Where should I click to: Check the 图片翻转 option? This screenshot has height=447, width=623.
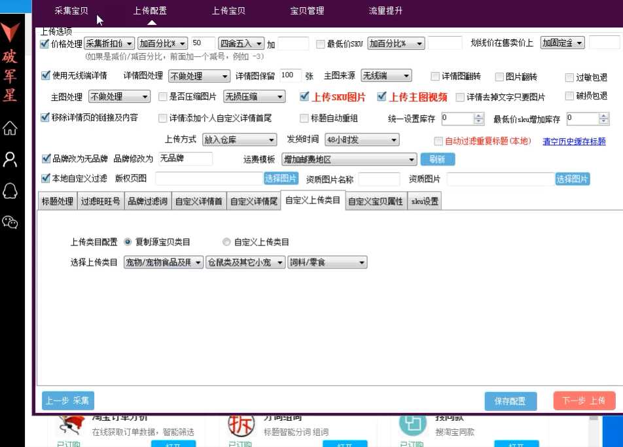pos(499,77)
